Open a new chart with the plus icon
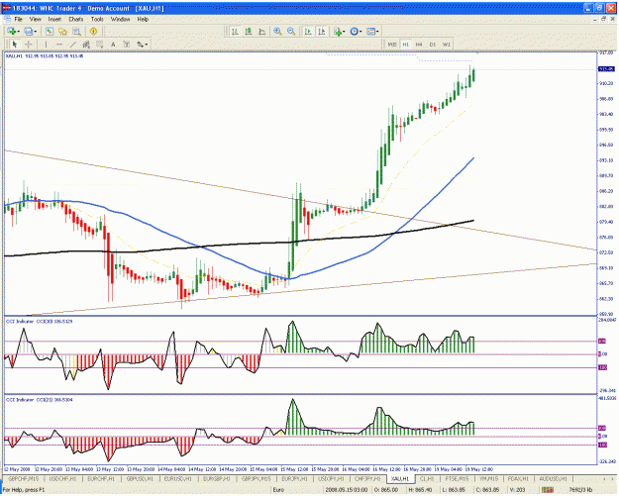The width and height of the screenshot is (619, 496). [x=11, y=31]
